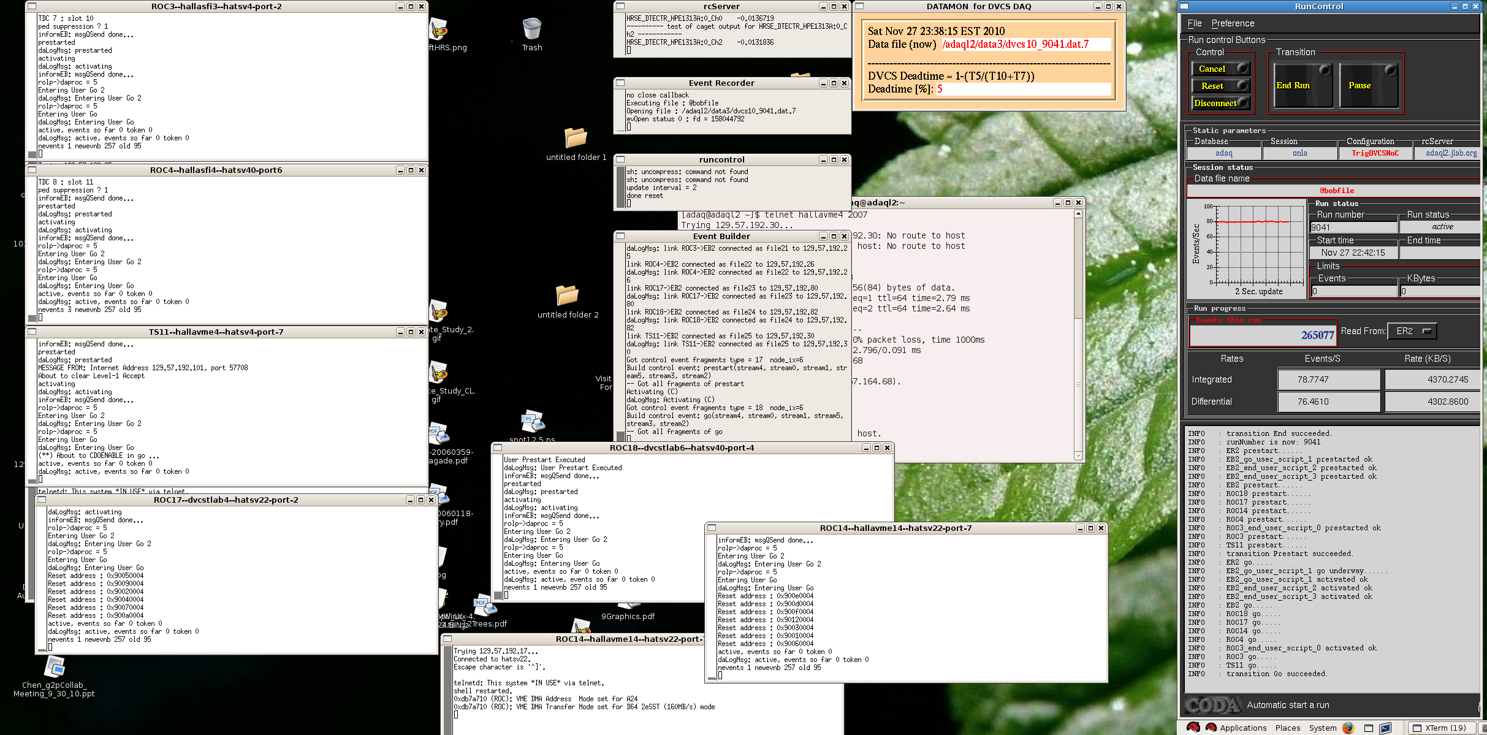Click the Database field showing adaq
The image size is (1487, 735).
[1224, 153]
